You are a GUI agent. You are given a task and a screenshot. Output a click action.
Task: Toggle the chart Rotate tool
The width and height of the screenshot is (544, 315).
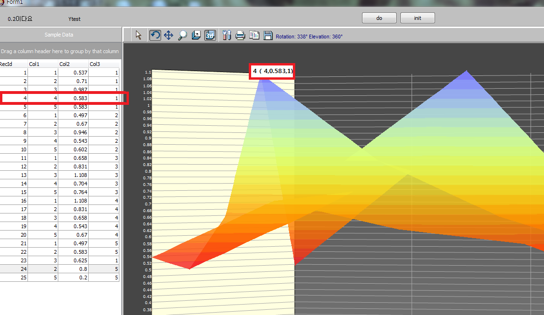coord(155,36)
